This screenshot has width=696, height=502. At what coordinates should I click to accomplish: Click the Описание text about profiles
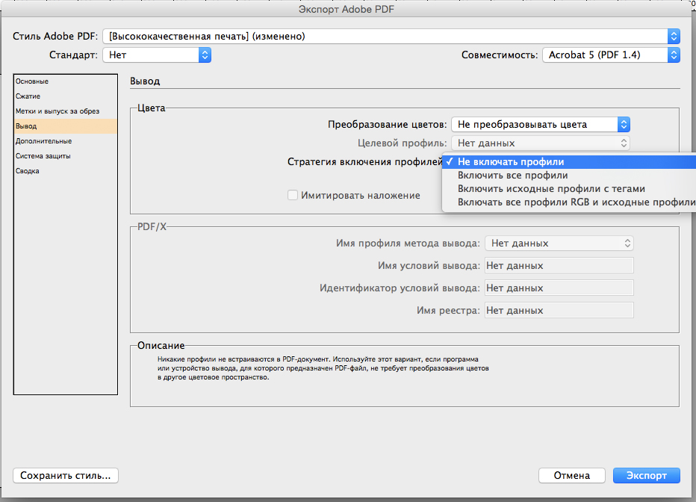point(323,368)
